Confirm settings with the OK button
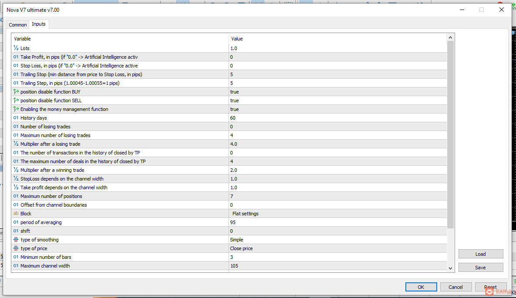This screenshot has height=298, width=516. click(421, 287)
